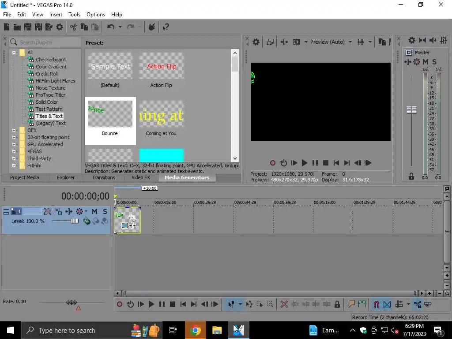
Task: Expand the GPU Accelerated folder
Action: pyautogui.click(x=14, y=144)
